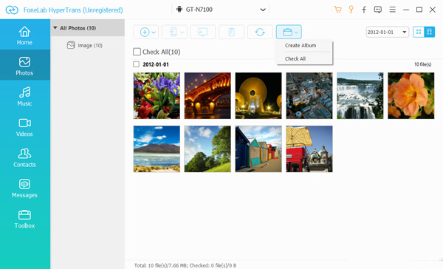Open the 2012-01-01 date filter dropdown

click(387, 32)
